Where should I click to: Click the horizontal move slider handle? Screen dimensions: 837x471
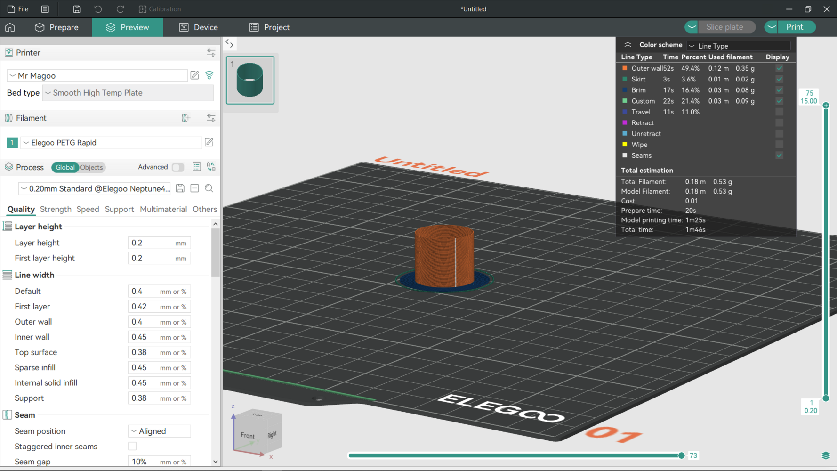coord(681,455)
